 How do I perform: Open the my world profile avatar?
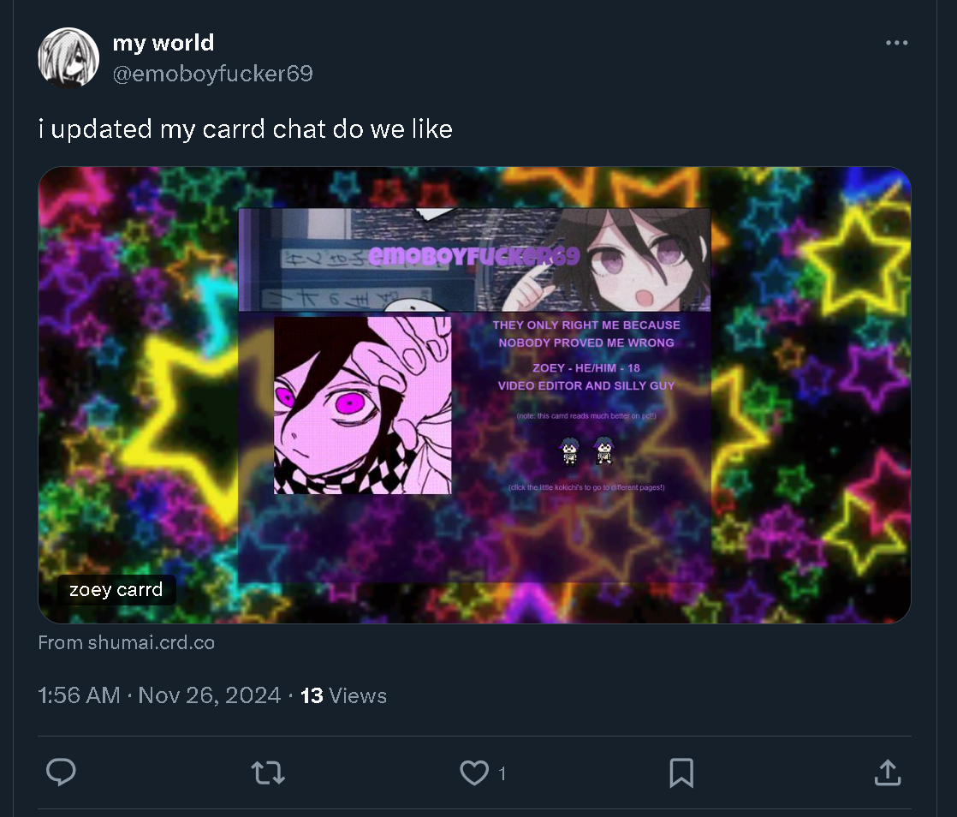(x=68, y=57)
